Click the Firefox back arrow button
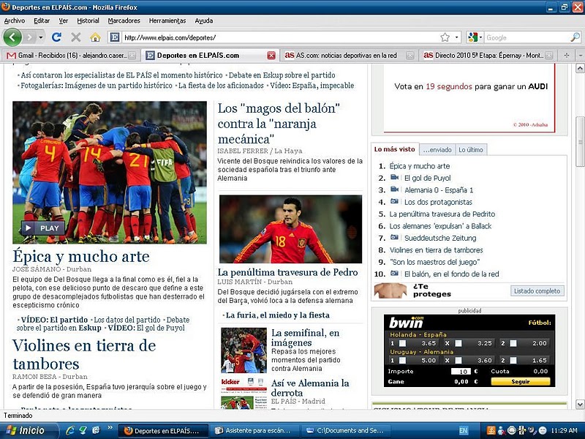Image resolution: width=585 pixels, height=439 pixels. (x=12, y=37)
